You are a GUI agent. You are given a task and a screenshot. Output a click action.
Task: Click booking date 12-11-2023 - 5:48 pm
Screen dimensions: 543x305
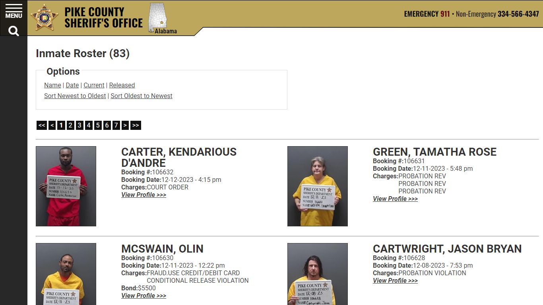pyautogui.click(x=443, y=168)
